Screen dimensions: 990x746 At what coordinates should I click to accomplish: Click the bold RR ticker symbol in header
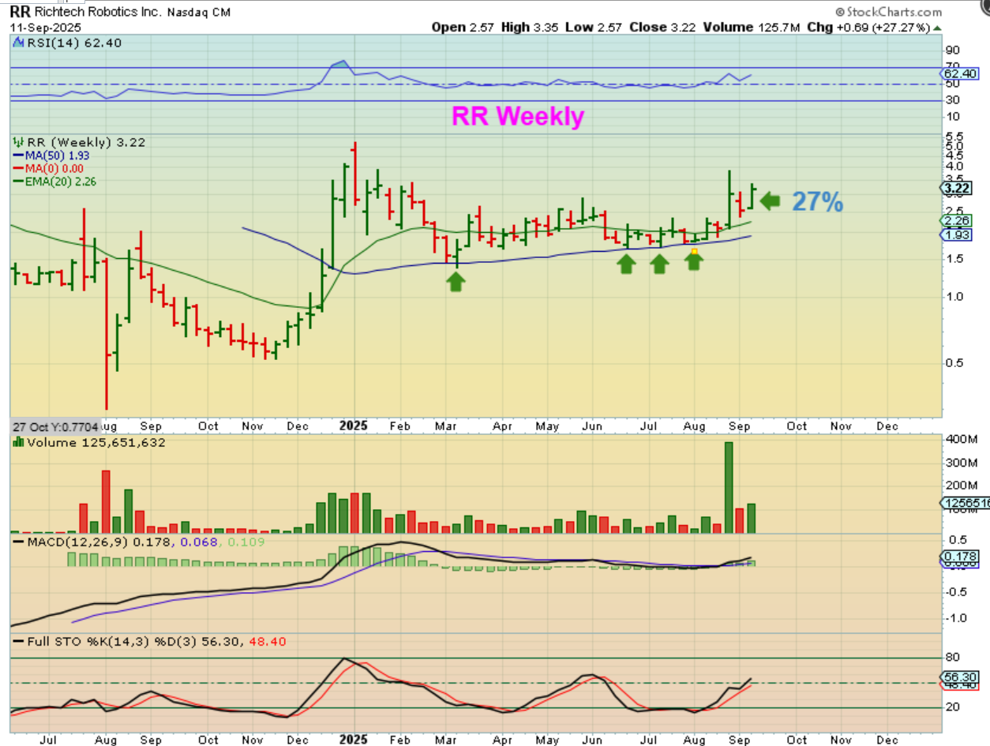tap(20, 12)
